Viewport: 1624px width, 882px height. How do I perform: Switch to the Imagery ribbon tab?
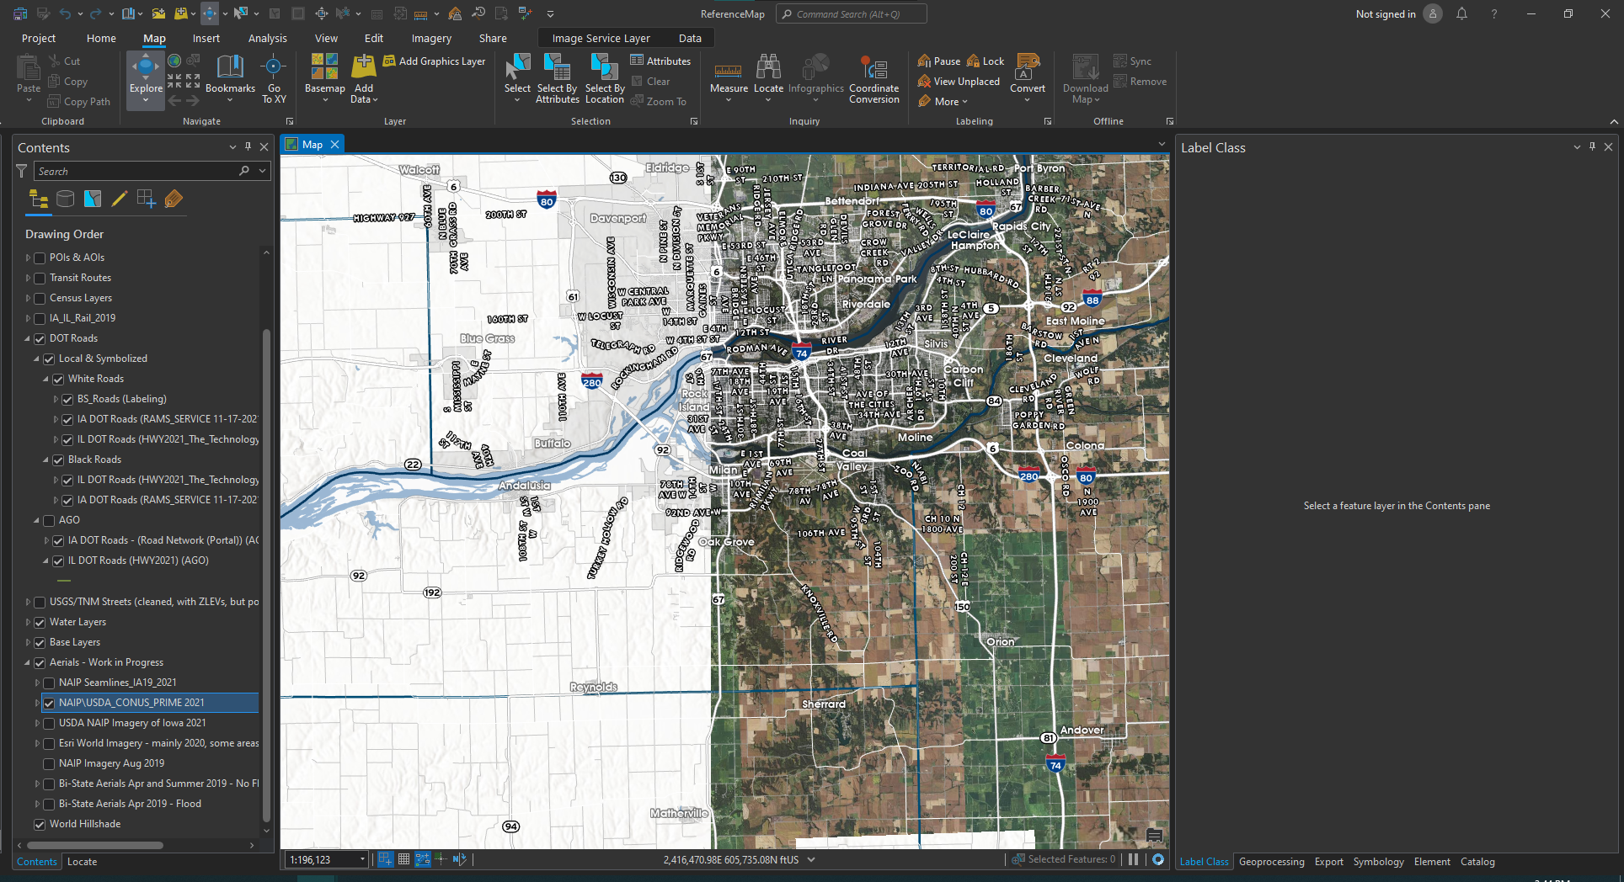click(430, 38)
